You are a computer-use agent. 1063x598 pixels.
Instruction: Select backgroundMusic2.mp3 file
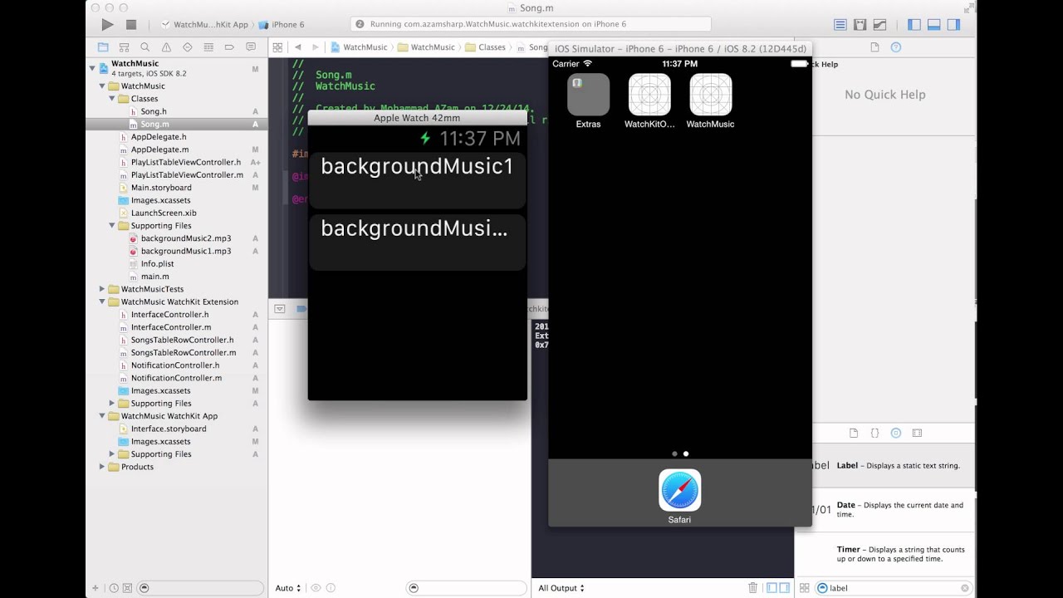coord(186,238)
